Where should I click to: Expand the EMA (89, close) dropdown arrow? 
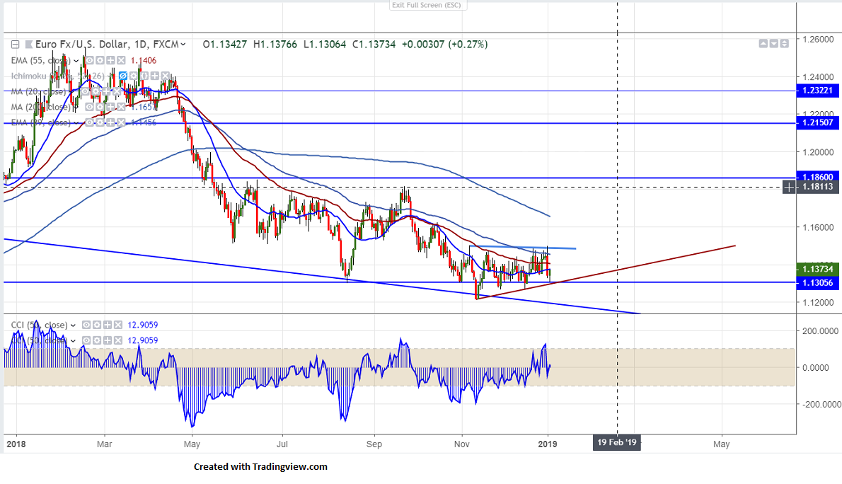point(76,122)
